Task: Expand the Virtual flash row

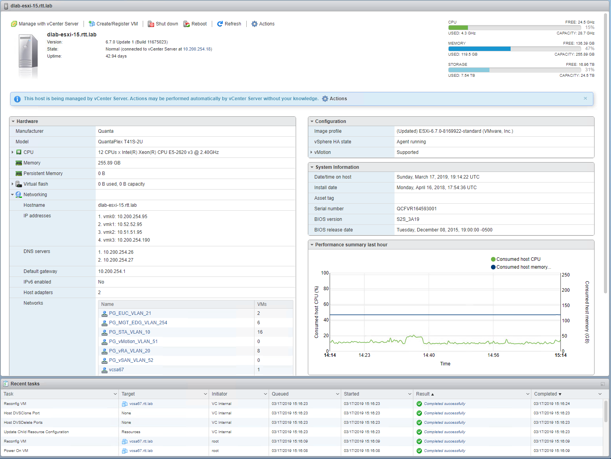Action: [13, 184]
